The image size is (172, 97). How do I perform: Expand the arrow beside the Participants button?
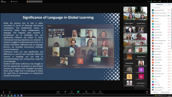[x=62, y=92]
